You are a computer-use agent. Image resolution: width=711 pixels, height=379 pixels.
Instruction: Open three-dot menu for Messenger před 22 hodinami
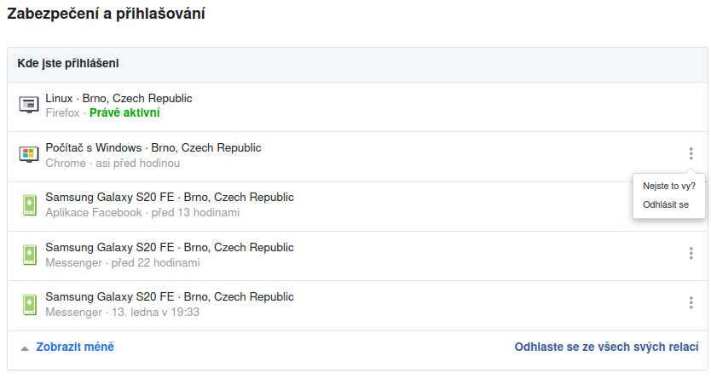pyautogui.click(x=691, y=253)
